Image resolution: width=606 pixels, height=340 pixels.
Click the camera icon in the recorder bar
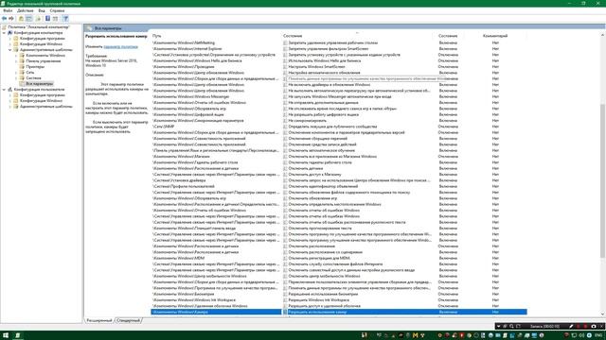tap(594, 327)
